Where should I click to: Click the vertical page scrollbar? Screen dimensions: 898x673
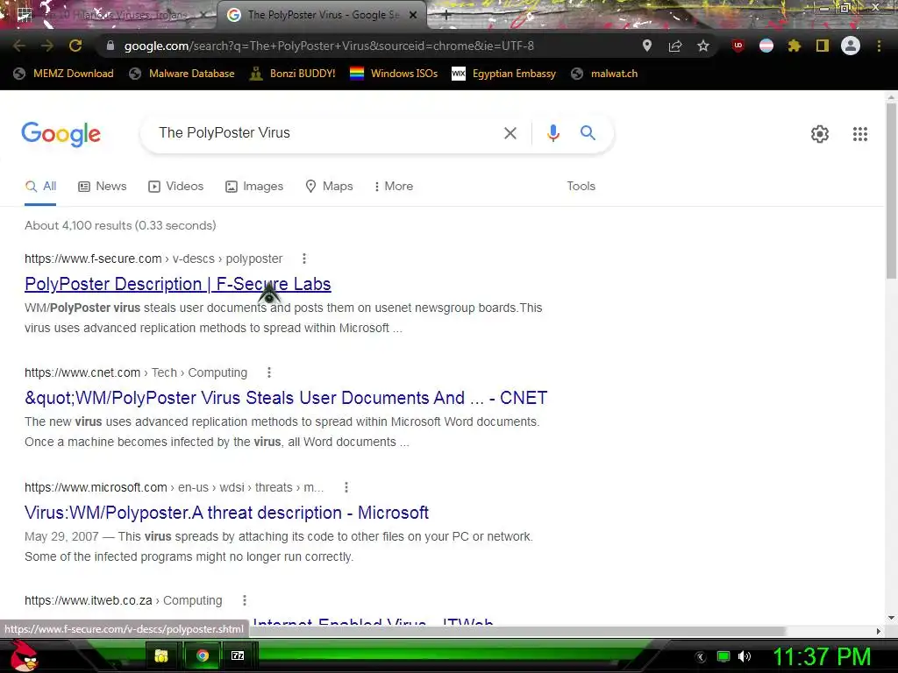pos(891,189)
